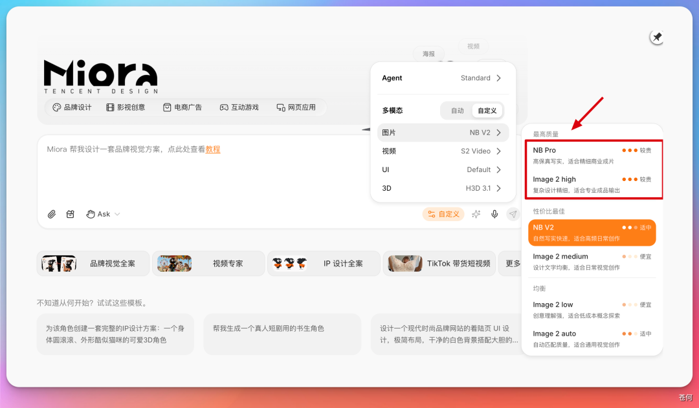Image resolution: width=699 pixels, height=408 pixels.
Task: Click the pin icon at top right
Action: (657, 37)
